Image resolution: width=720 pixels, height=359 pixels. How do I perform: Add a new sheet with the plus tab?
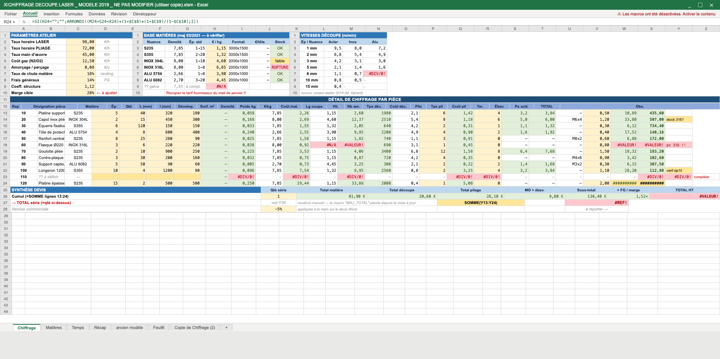pyautogui.click(x=226, y=327)
